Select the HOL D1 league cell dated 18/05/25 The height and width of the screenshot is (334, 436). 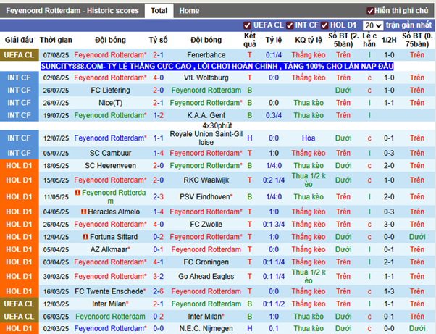pyautogui.click(x=19, y=165)
